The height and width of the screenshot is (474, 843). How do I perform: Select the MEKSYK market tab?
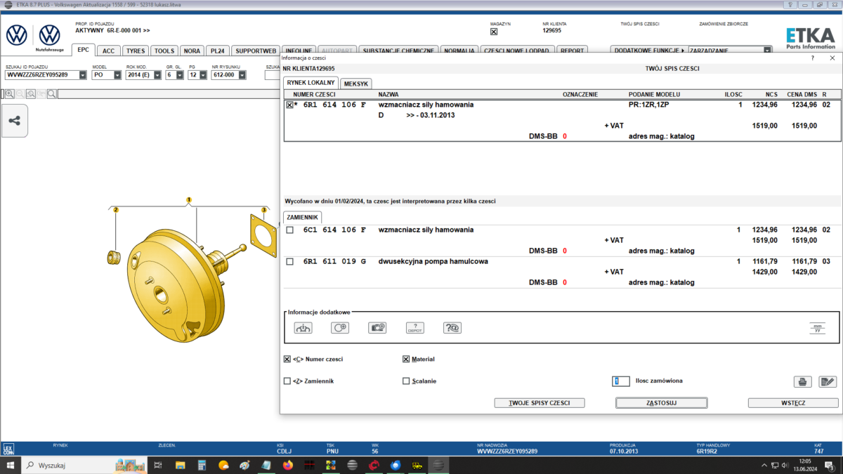pyautogui.click(x=356, y=83)
